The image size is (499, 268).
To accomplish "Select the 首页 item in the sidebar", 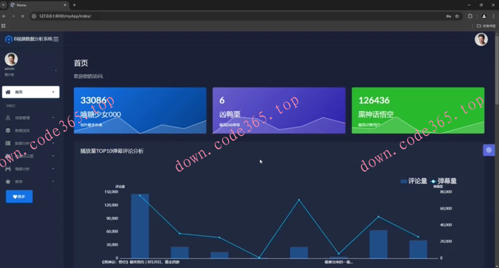I will 30,92.
